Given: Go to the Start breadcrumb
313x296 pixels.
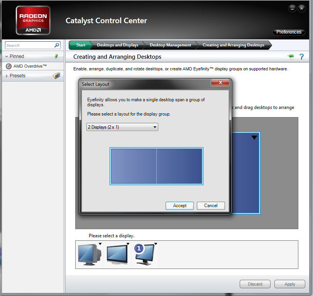Looking at the screenshot, I should coord(81,45).
